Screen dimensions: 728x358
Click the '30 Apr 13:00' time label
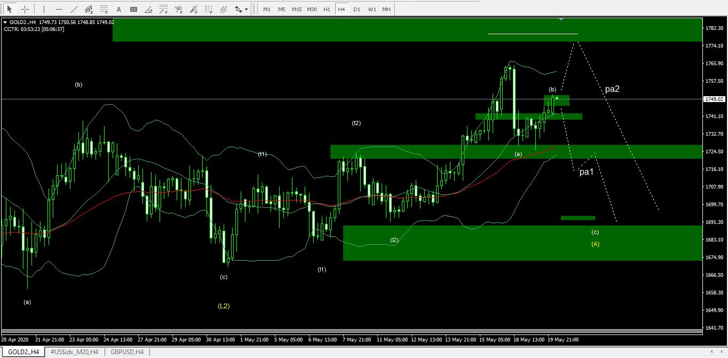pyautogui.click(x=220, y=339)
